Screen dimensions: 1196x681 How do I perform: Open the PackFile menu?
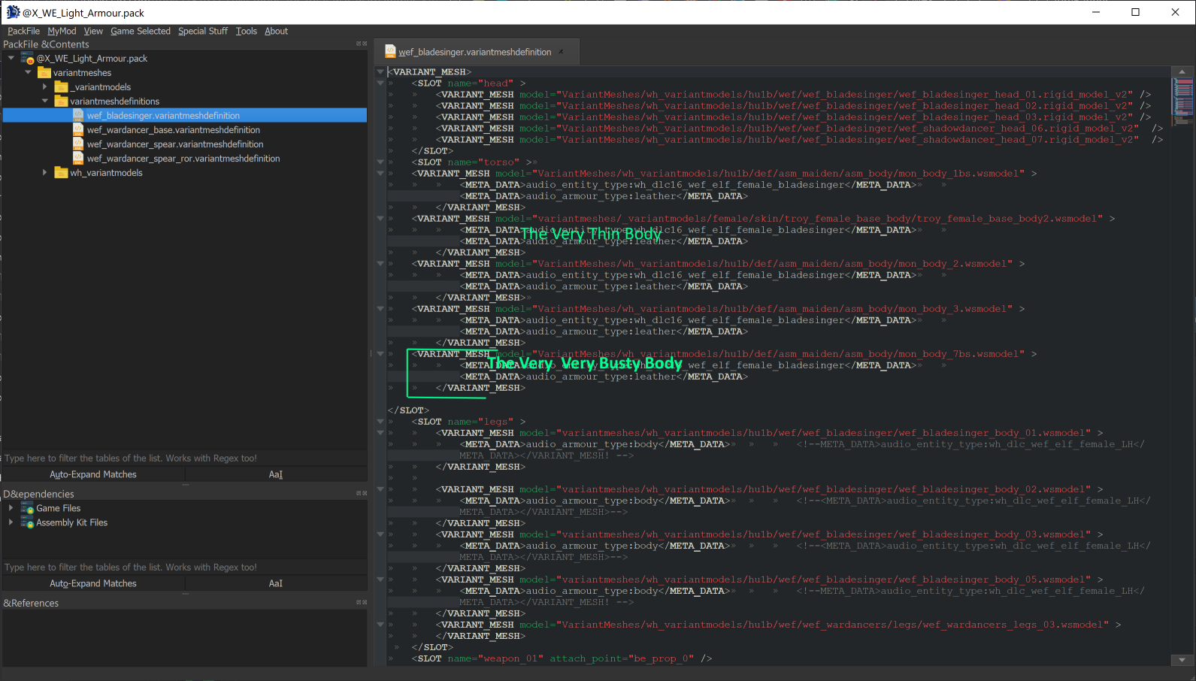point(23,31)
